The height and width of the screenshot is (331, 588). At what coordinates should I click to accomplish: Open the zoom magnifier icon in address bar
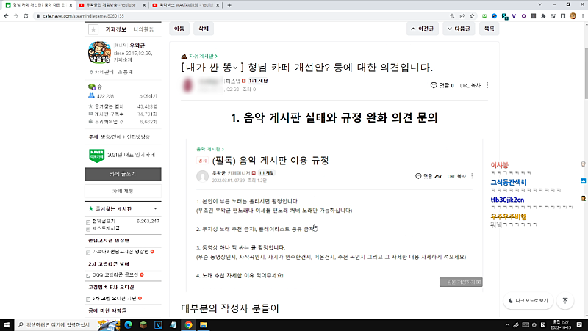click(452, 16)
